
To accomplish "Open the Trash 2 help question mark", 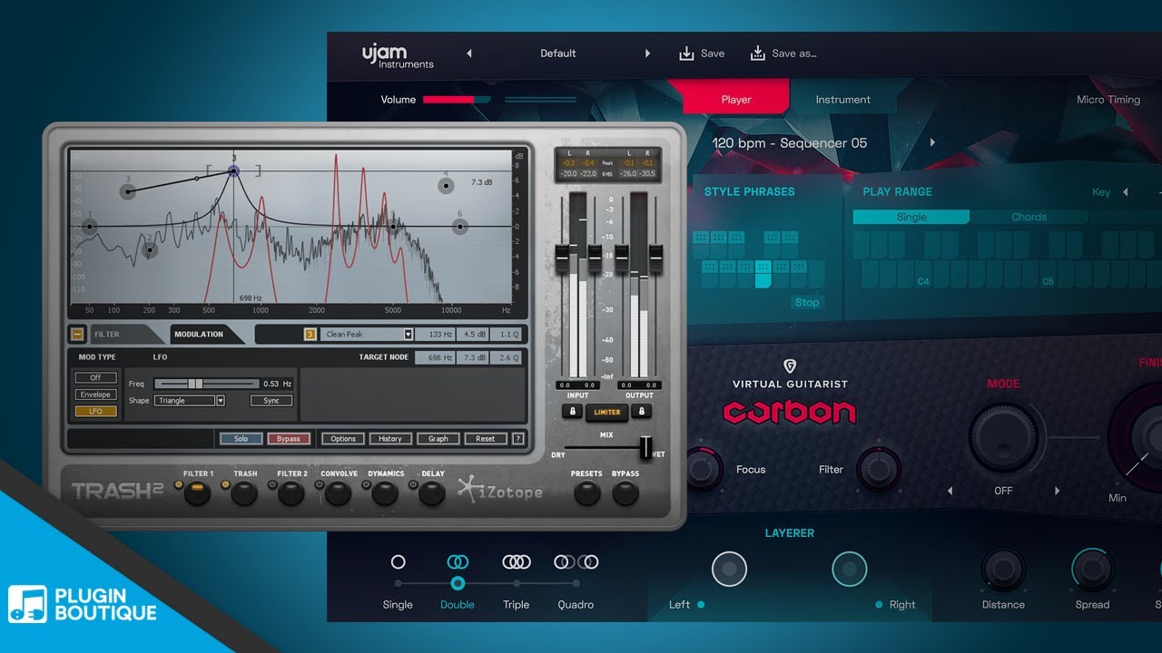I will click(517, 438).
